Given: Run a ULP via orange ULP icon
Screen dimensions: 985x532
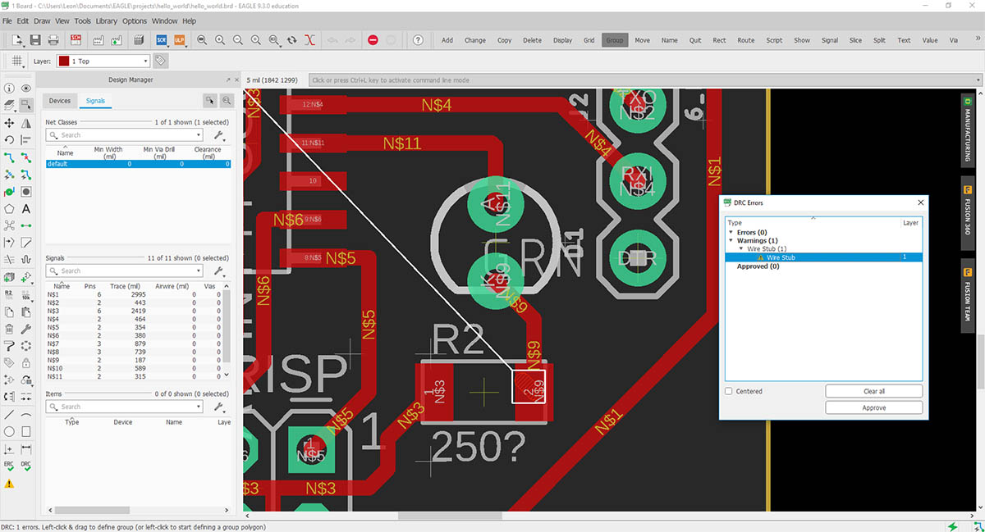Looking at the screenshot, I should 179,40.
